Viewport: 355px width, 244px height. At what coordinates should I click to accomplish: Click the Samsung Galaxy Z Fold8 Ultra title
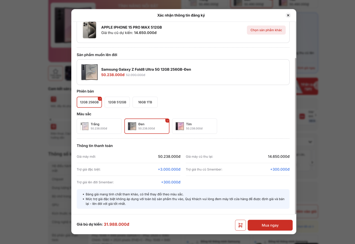click(146, 69)
